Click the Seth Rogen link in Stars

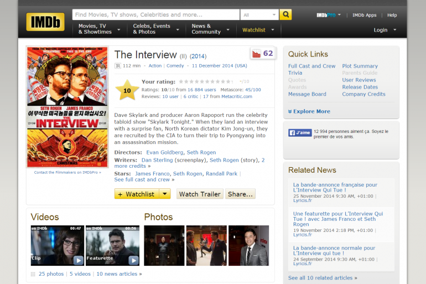click(x=188, y=174)
